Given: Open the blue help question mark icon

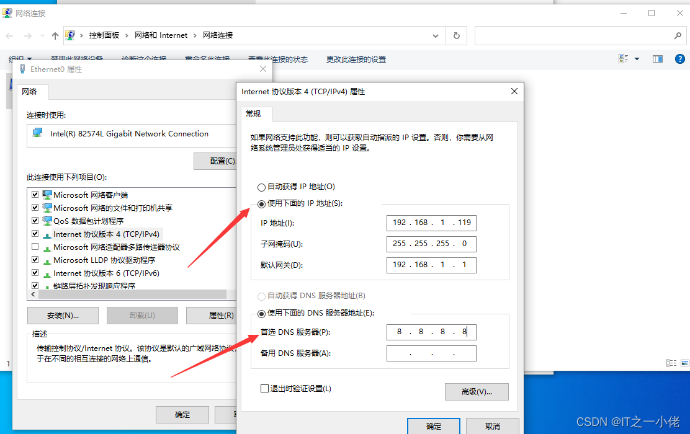Looking at the screenshot, I should (680, 59).
